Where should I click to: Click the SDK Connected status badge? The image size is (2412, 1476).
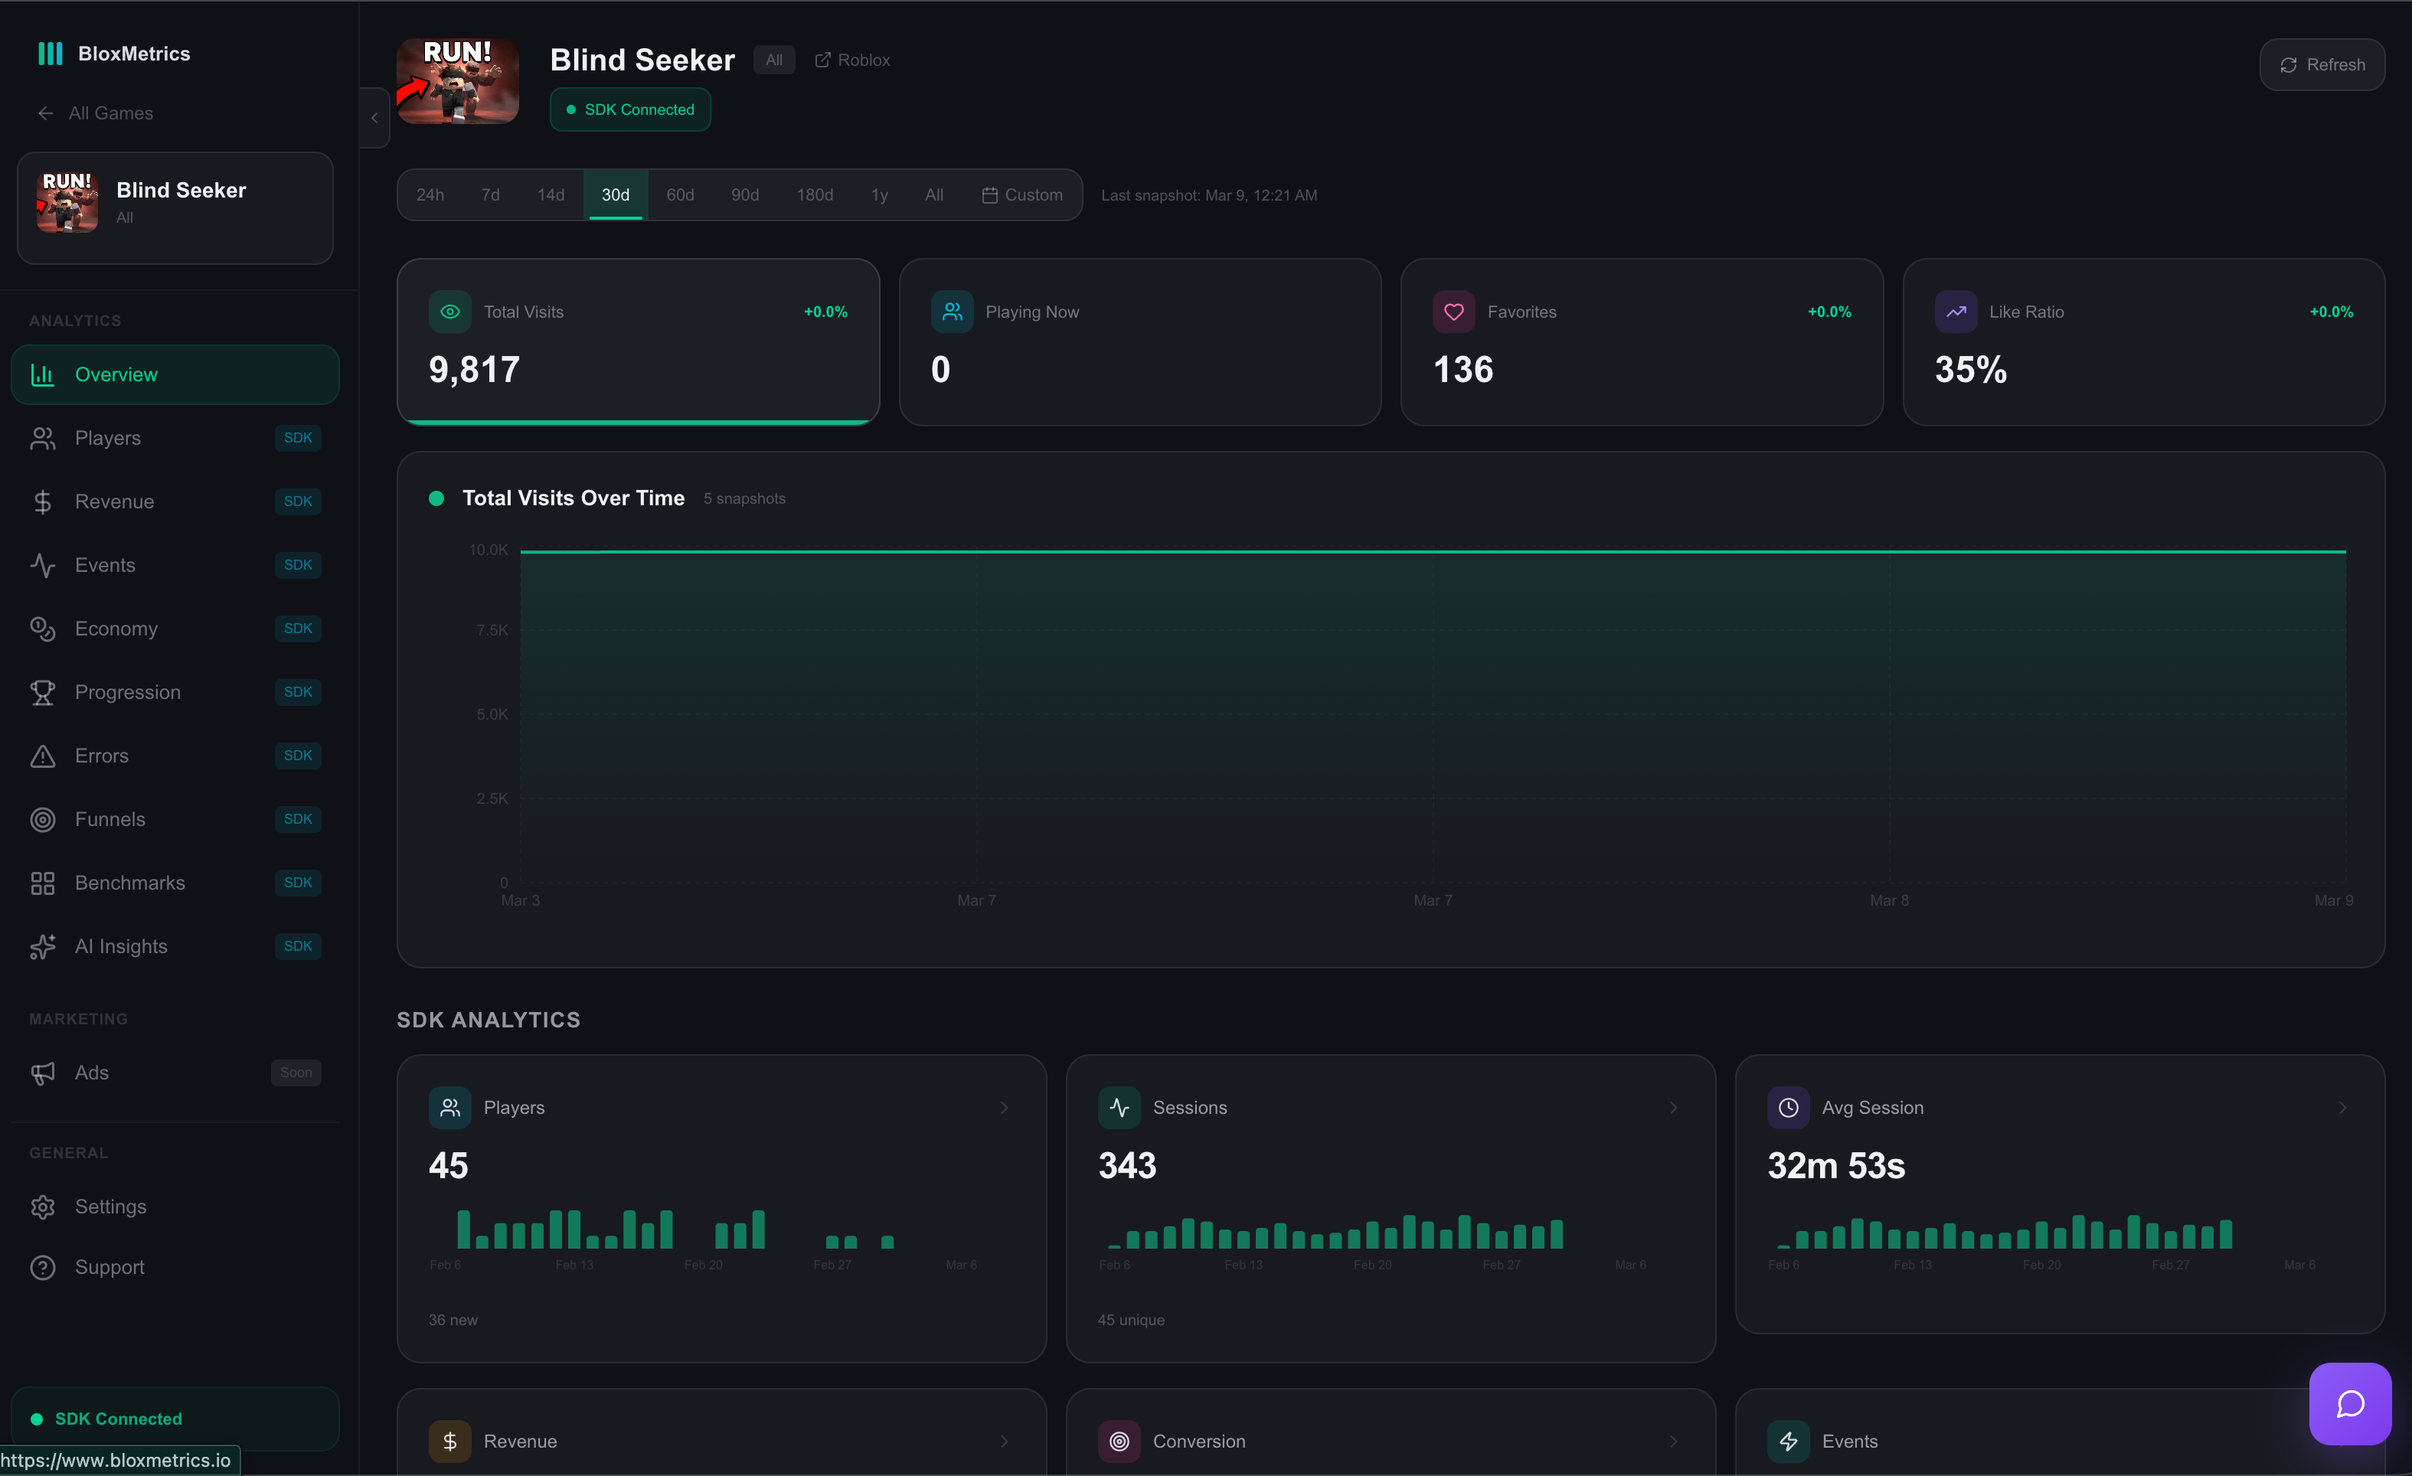click(x=629, y=109)
